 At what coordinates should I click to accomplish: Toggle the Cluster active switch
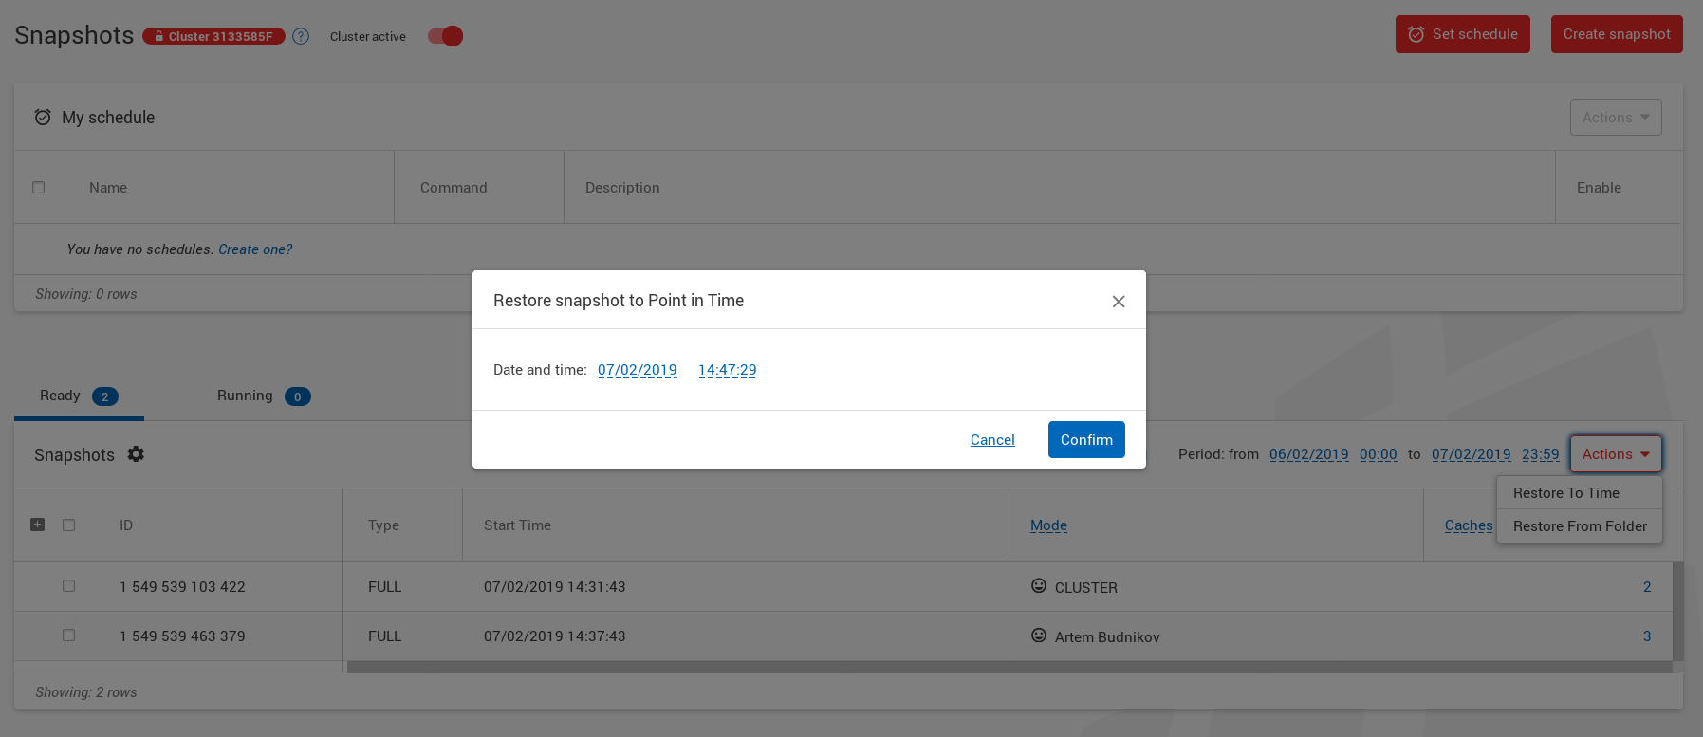pos(445,36)
